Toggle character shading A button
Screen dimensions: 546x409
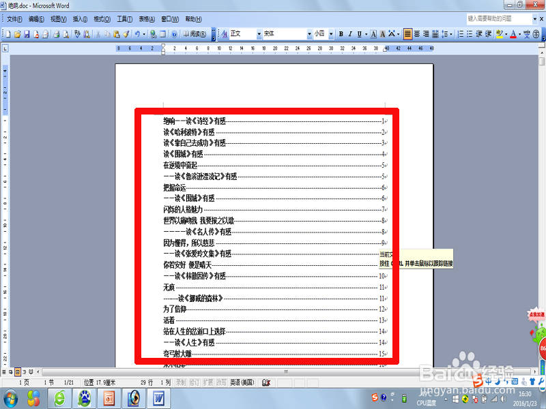click(x=382, y=34)
